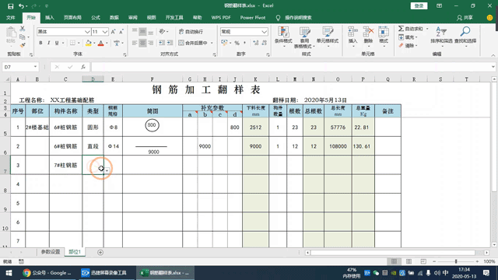The height and width of the screenshot is (280, 498).
Task: Click the Windows Start button
Action: [x=9, y=273]
